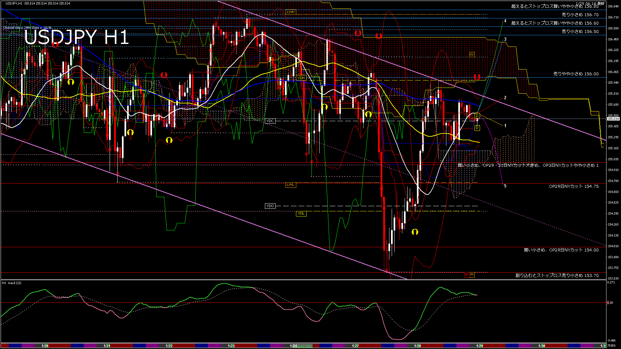Click the 1/23 date on time axis
The height and width of the screenshot is (349, 621).
(x=231, y=346)
